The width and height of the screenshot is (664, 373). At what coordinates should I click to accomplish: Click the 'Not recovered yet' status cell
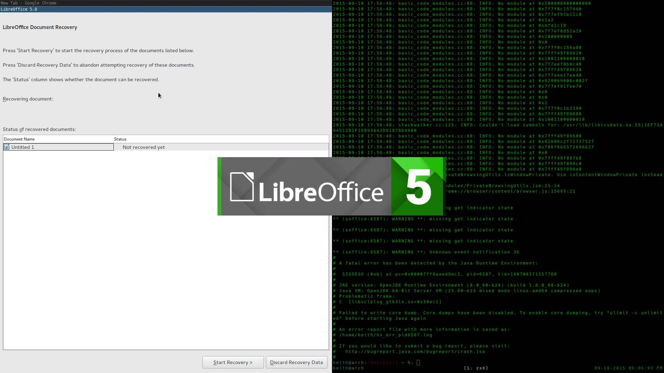[x=144, y=147]
